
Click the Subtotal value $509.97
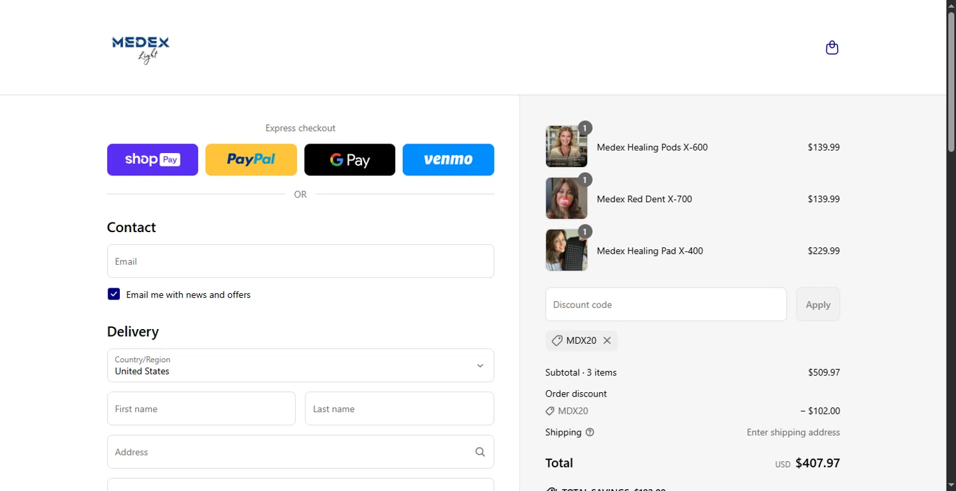[824, 372]
